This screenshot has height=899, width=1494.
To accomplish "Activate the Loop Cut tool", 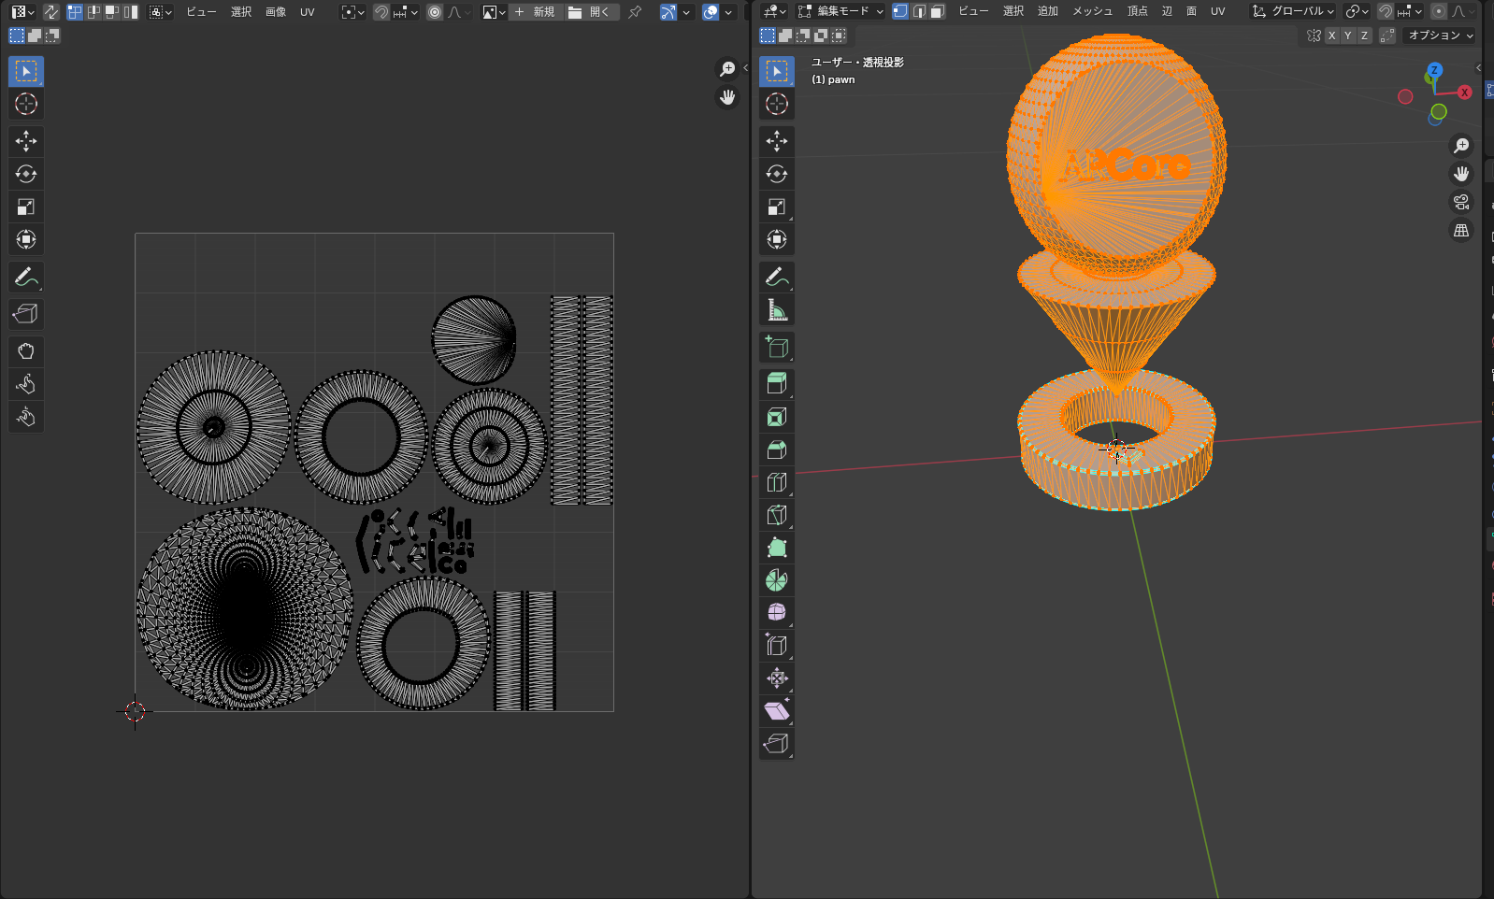I will [776, 482].
